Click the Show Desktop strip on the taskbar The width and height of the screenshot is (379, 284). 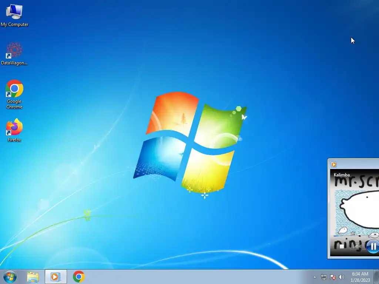[x=376, y=277]
